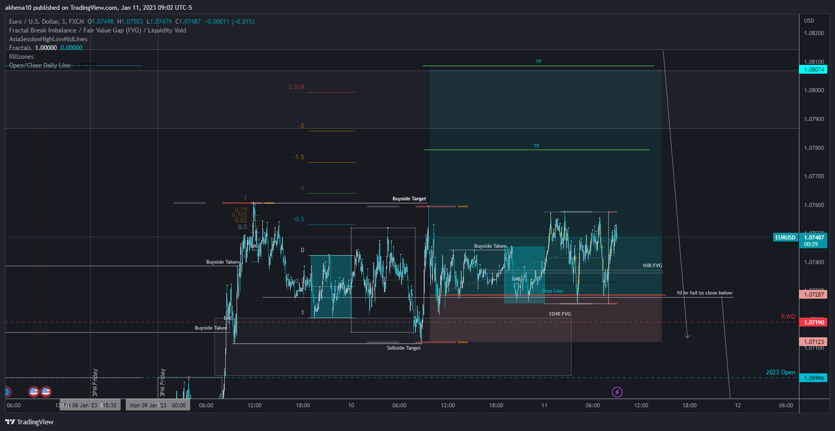The image size is (835, 431).
Task: Click the 1.08074 cyan price label
Action: 813,70
